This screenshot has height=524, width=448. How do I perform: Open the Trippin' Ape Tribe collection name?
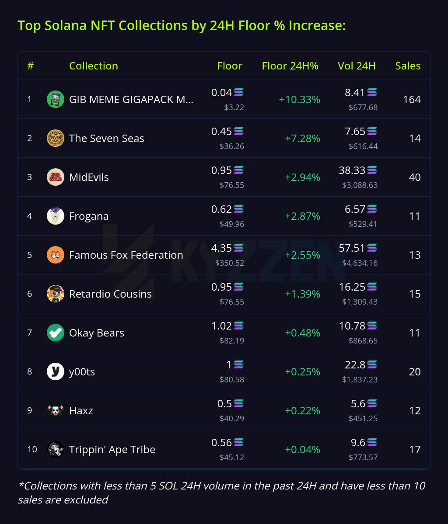pyautogui.click(x=112, y=450)
